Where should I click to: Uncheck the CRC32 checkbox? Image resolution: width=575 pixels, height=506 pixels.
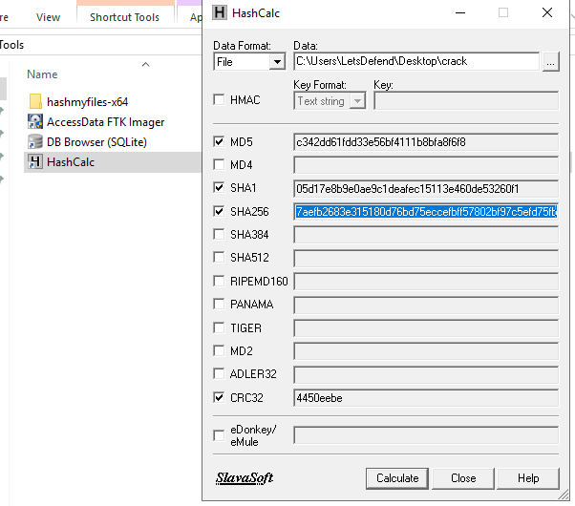219,397
